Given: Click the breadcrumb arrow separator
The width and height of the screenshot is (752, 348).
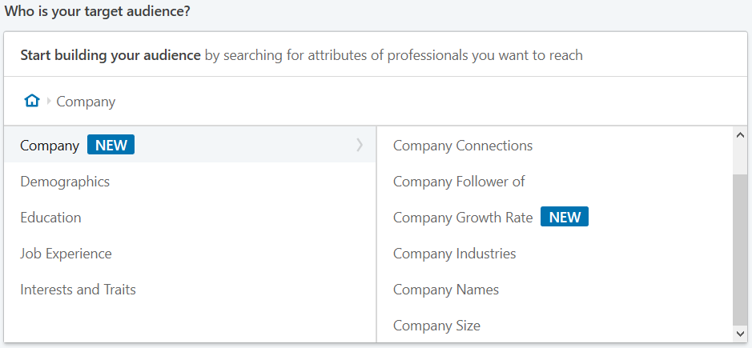Looking at the screenshot, I should coord(48,101).
